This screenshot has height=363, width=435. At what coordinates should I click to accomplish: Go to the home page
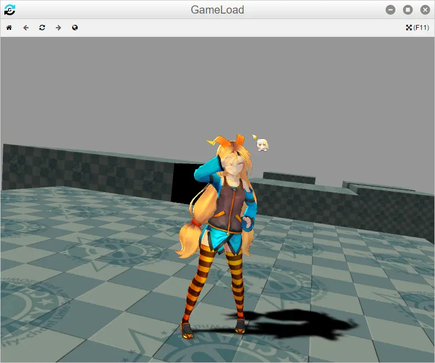(9, 28)
